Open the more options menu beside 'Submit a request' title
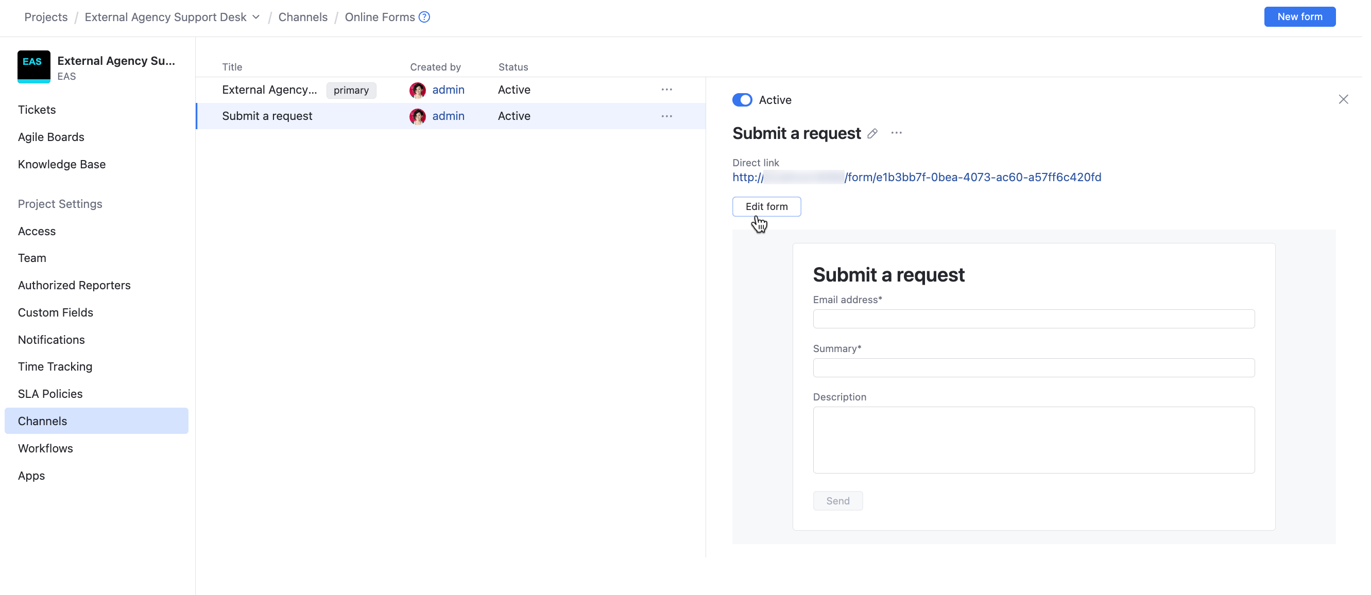1371x595 pixels. coord(896,133)
